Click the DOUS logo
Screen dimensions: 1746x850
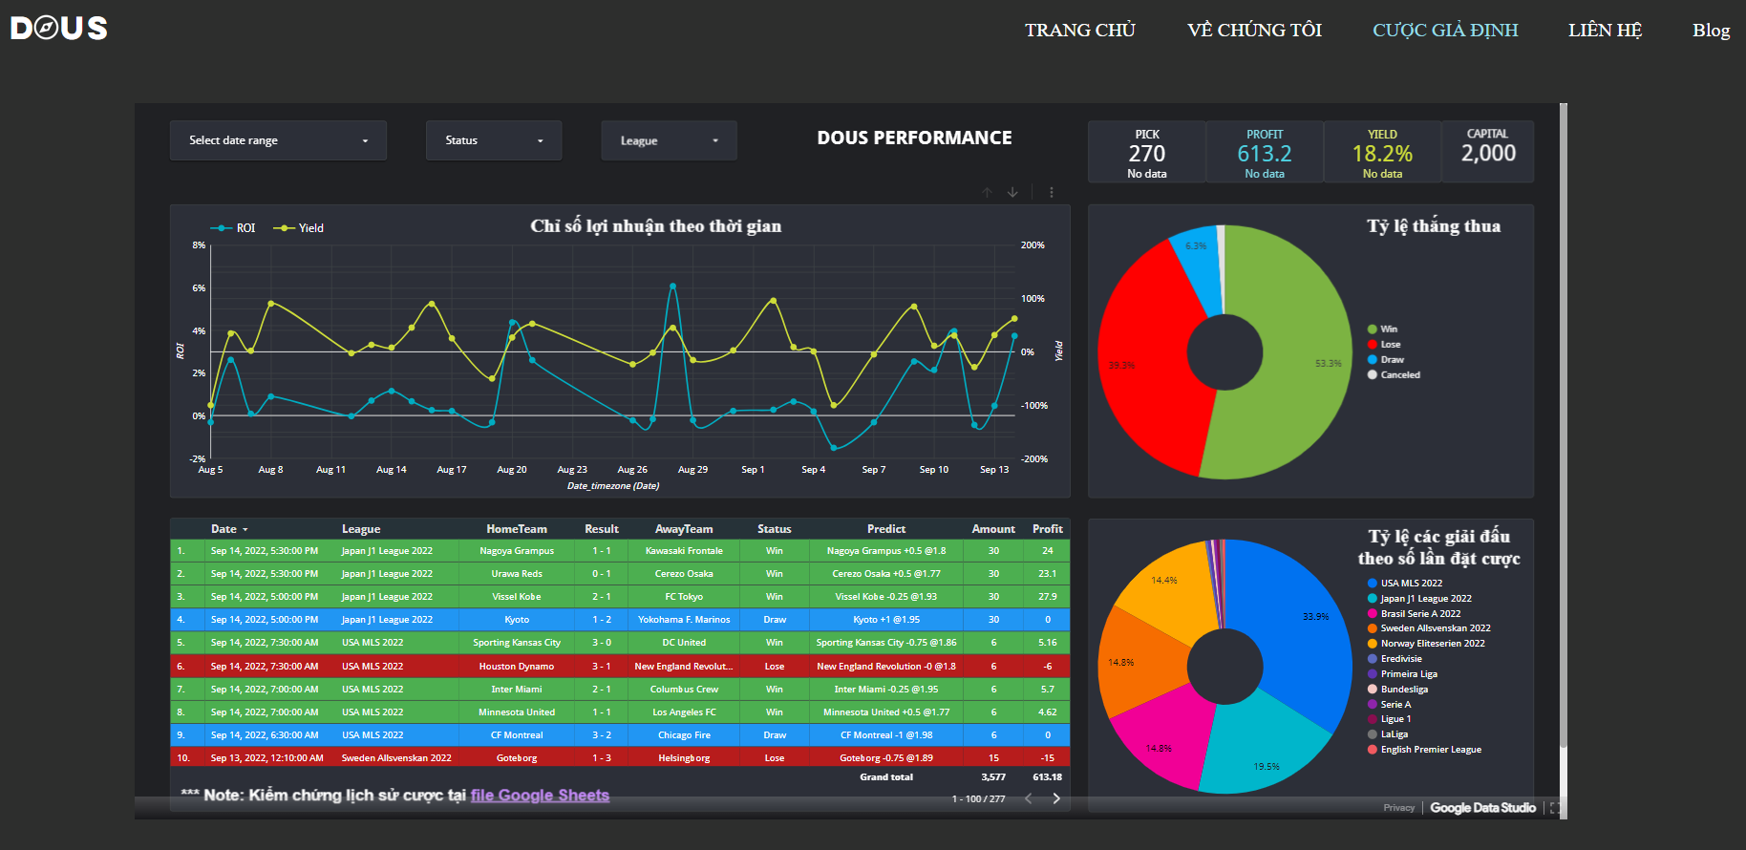pyautogui.click(x=59, y=28)
